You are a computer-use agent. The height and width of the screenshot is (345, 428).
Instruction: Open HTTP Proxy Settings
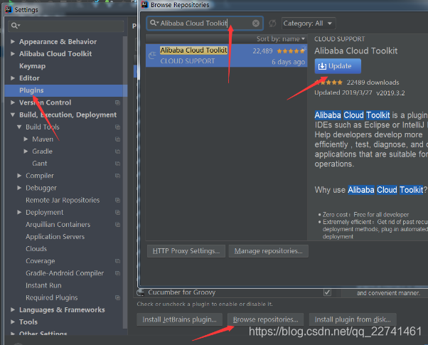click(x=186, y=251)
